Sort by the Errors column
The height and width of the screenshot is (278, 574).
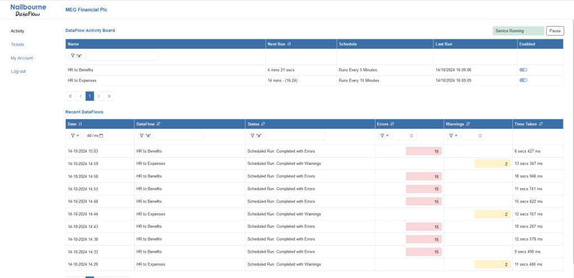pyautogui.click(x=392, y=124)
